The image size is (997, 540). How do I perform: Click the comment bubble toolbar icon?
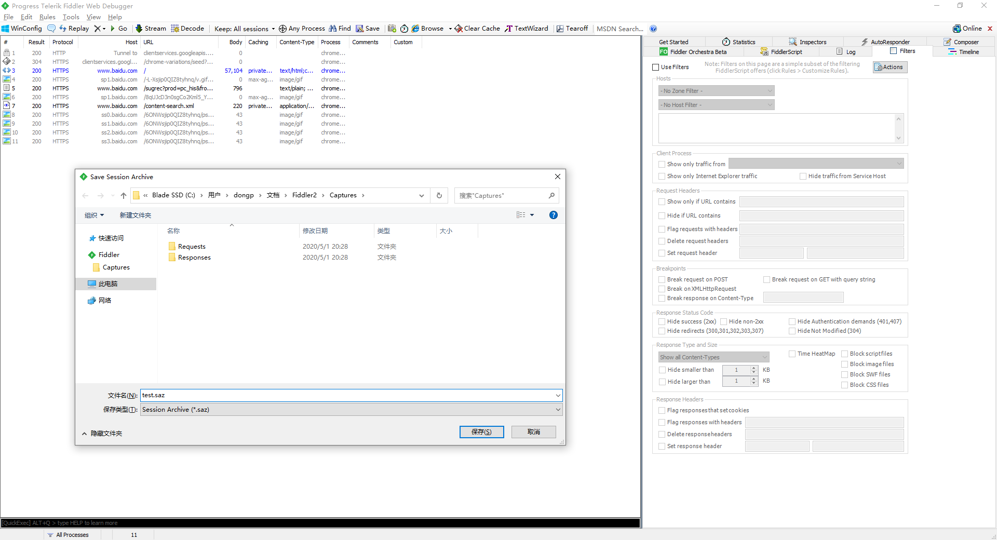click(x=51, y=29)
